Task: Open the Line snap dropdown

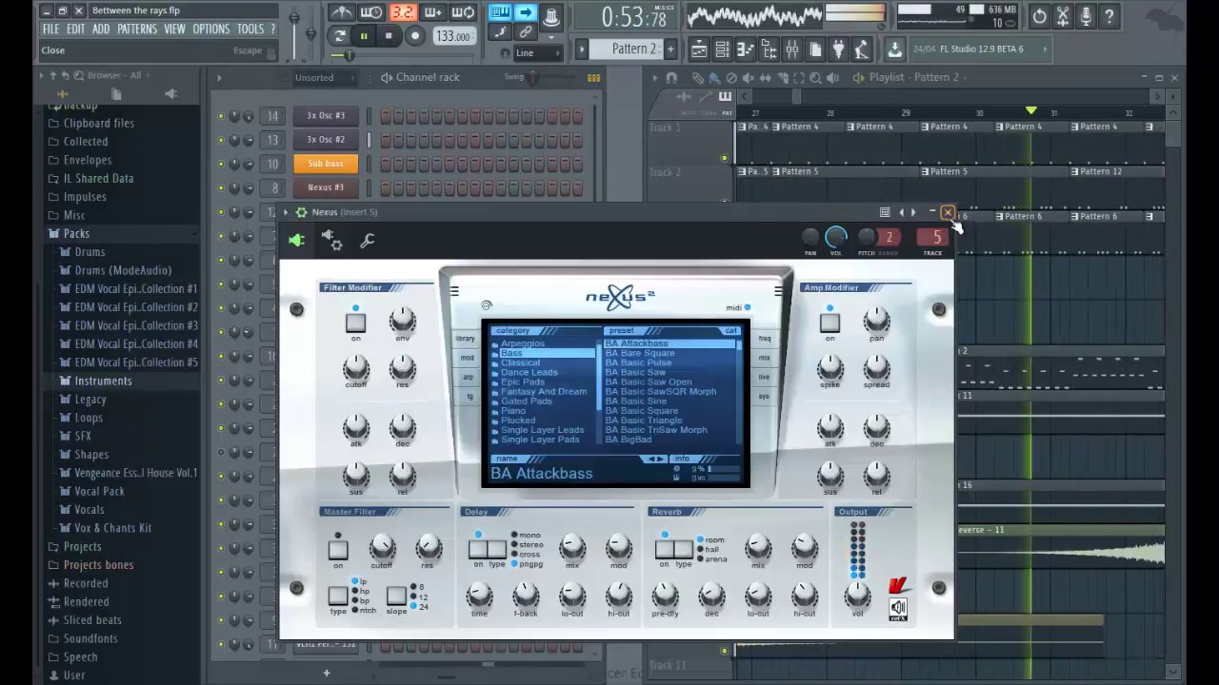Action: 536,53
